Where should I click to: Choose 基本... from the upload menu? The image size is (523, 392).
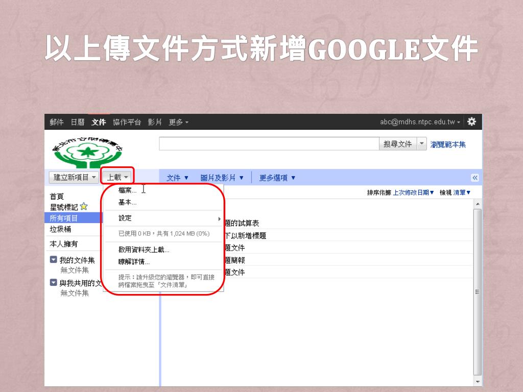(x=127, y=203)
